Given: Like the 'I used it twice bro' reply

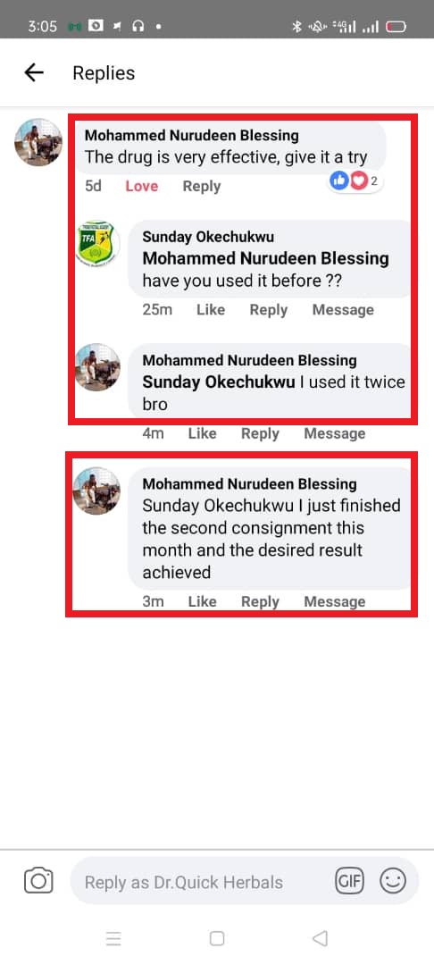Looking at the screenshot, I should pyautogui.click(x=202, y=433).
